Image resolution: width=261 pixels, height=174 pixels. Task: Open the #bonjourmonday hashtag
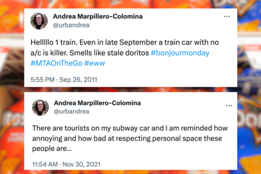pyautogui.click(x=180, y=53)
